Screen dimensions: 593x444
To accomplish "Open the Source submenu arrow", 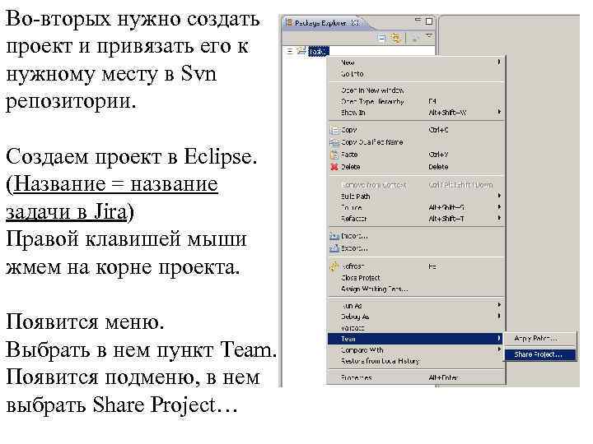I will pyautogui.click(x=499, y=207).
